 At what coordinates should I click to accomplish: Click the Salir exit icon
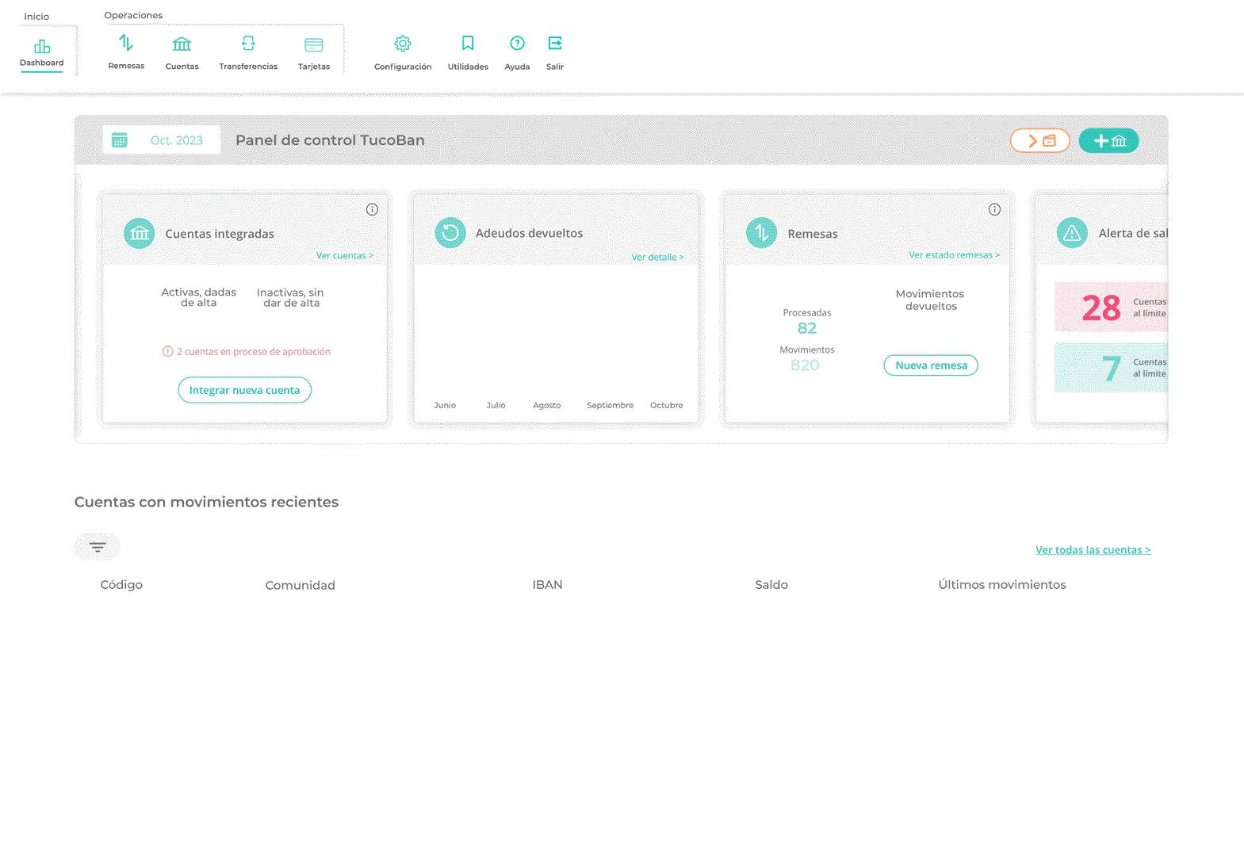tap(555, 43)
